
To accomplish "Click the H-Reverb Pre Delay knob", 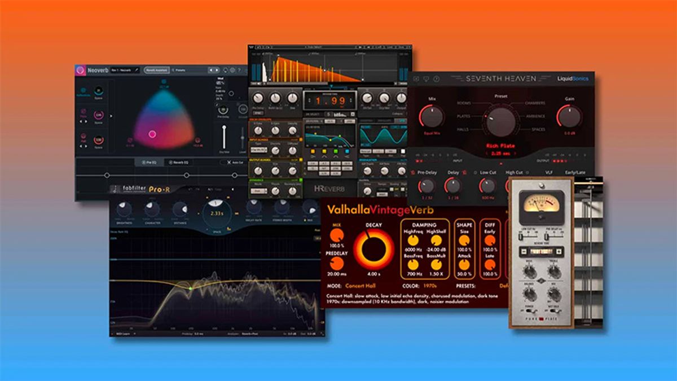I will coord(259,98).
